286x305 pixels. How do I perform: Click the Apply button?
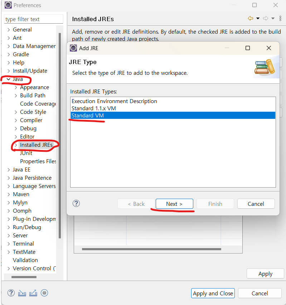coord(265,274)
